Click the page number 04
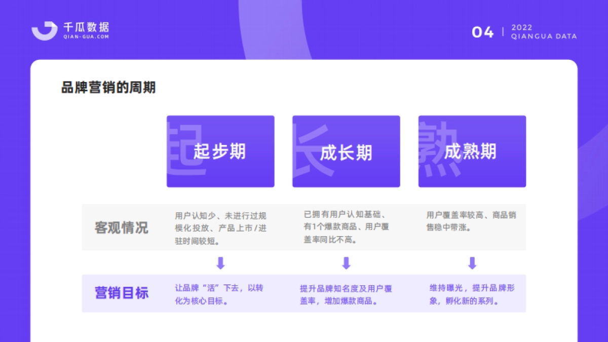Screen dimensions: 608x342 pyautogui.click(x=483, y=32)
